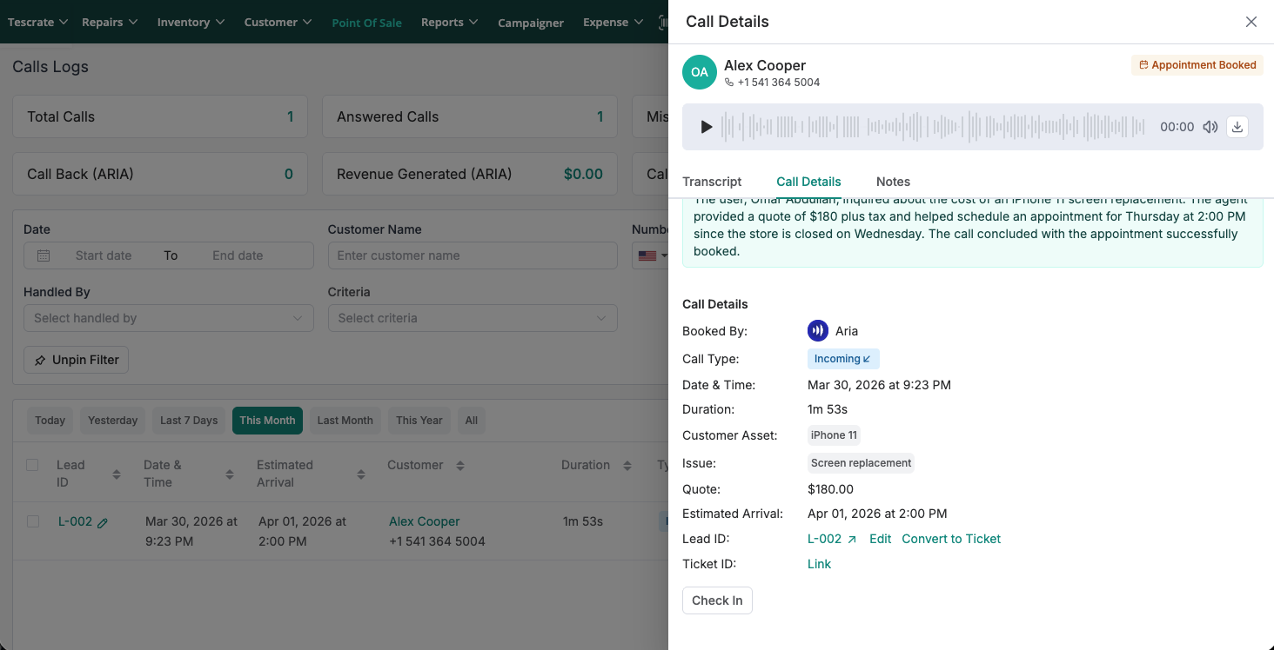Seek within the audio waveform
This screenshot has width=1274, height=650.
pos(931,127)
